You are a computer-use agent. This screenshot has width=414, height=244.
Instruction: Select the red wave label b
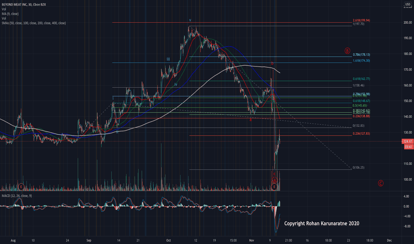pyautogui.click(x=272, y=63)
